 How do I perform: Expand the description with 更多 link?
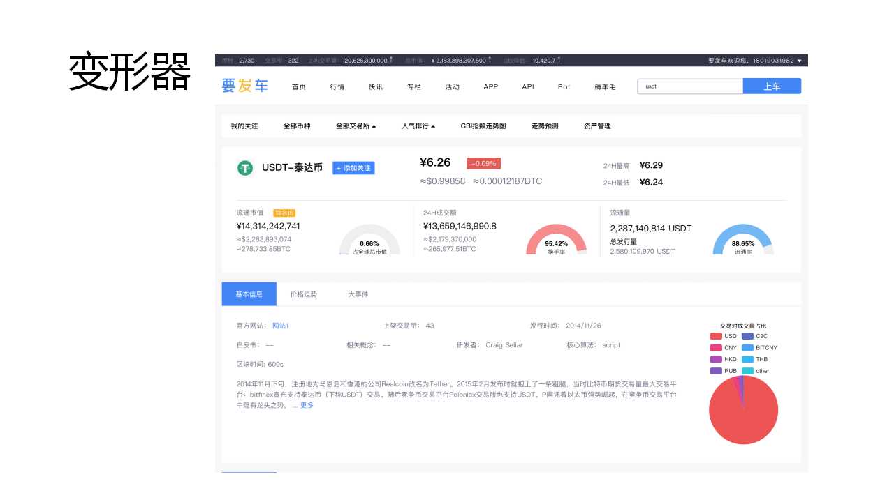307,405
